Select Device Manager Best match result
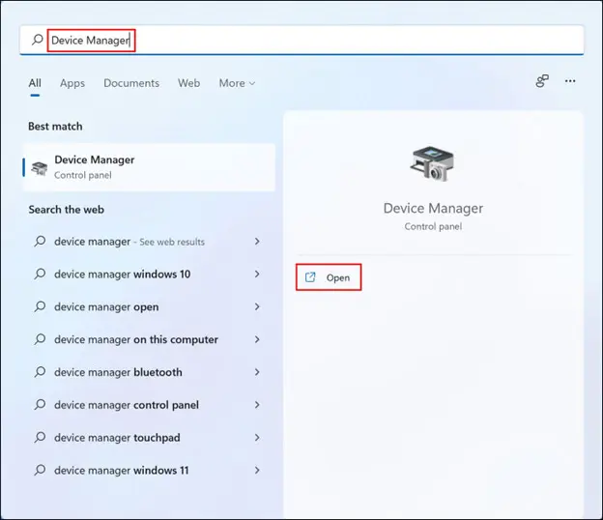 pyautogui.click(x=149, y=167)
